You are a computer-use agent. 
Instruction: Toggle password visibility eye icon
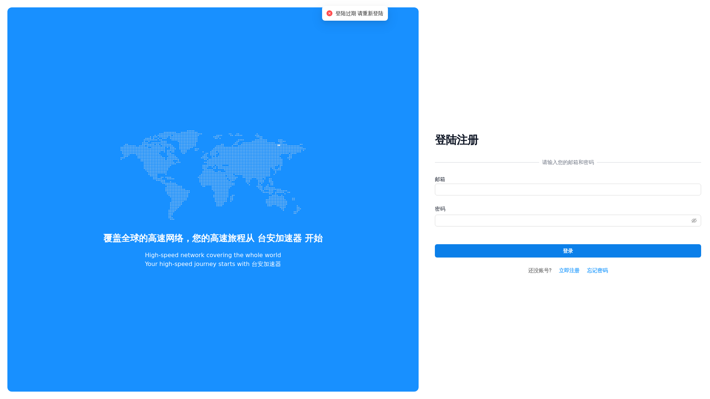tap(694, 221)
